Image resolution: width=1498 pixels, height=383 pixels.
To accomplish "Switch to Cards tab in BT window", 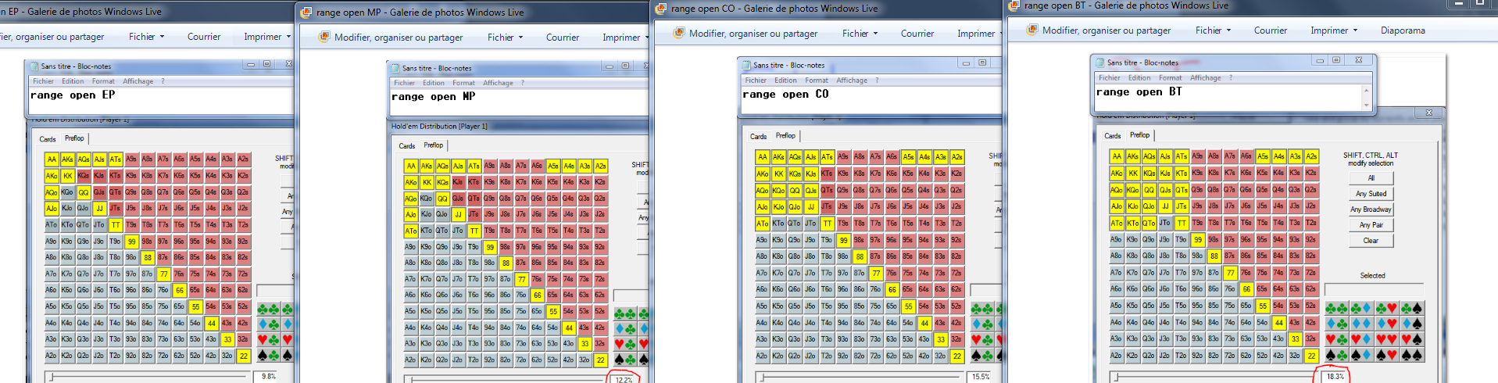I will coord(1112,136).
